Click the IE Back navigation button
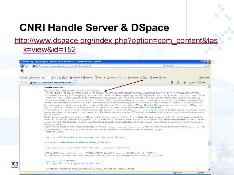This screenshot has height=175, width=234. (x=22, y=66)
